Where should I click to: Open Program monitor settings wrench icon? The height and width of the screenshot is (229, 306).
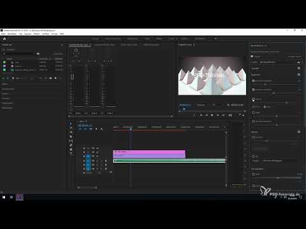pyautogui.click(x=228, y=105)
